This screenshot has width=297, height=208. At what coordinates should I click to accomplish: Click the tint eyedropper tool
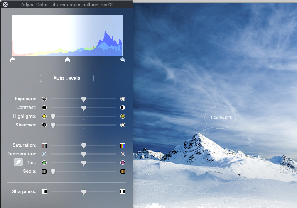point(18,162)
